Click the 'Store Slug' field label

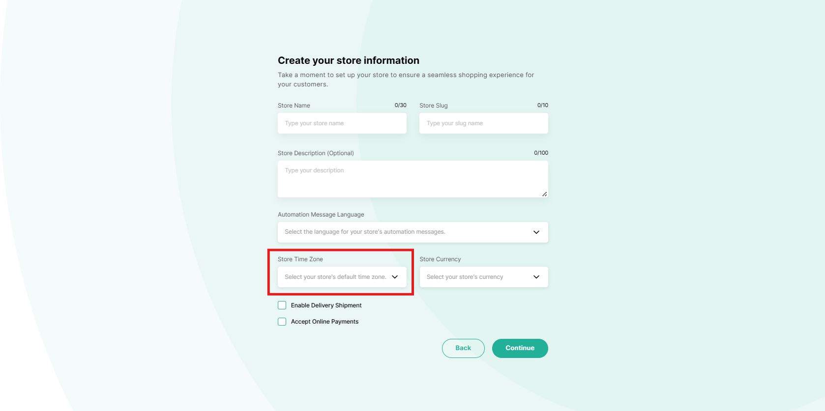(x=434, y=106)
